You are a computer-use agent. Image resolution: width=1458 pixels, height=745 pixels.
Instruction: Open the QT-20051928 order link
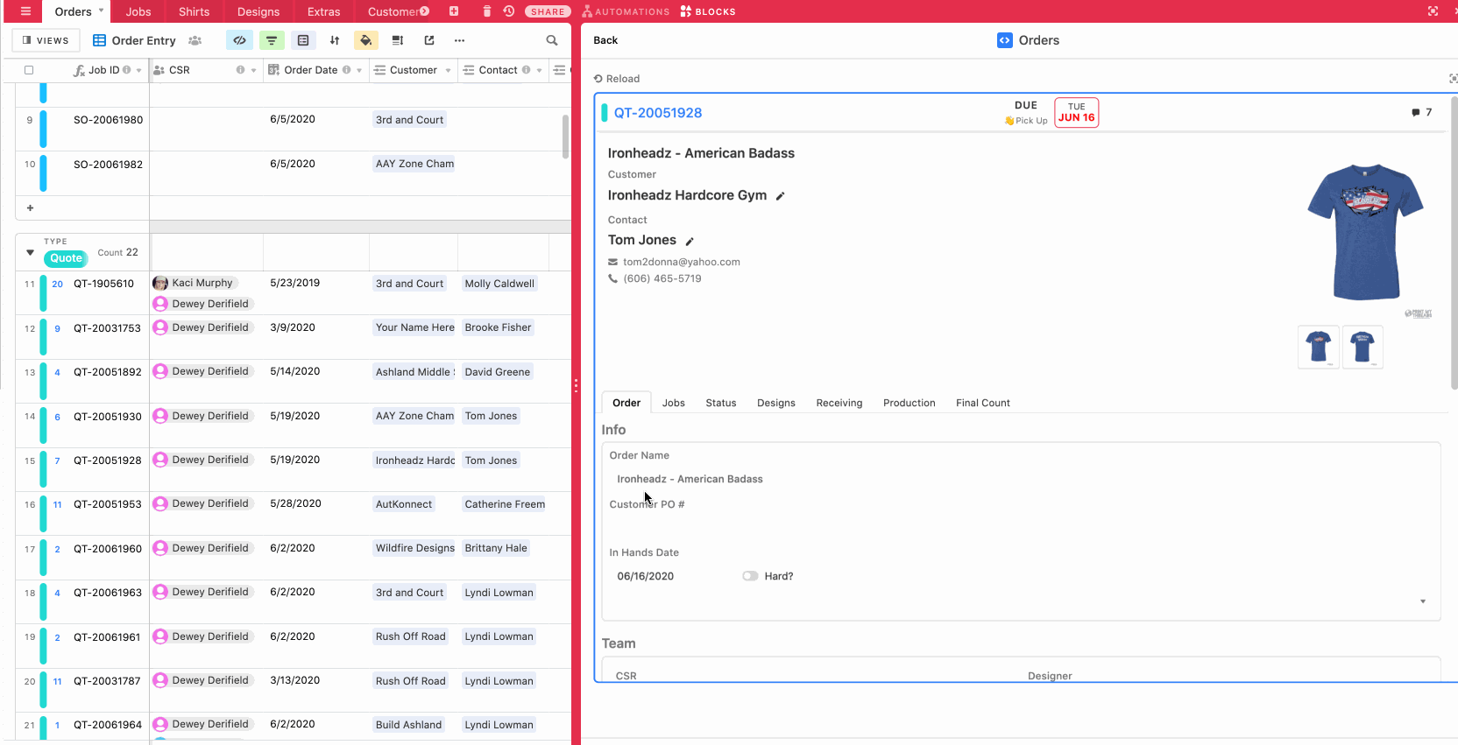(658, 113)
